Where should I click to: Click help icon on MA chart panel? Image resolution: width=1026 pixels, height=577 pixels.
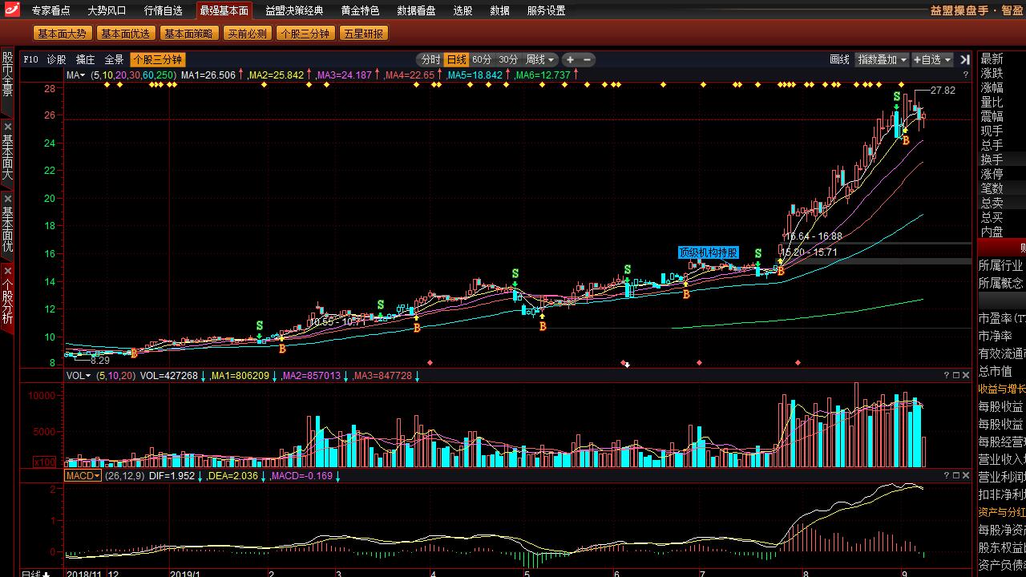coord(965,75)
